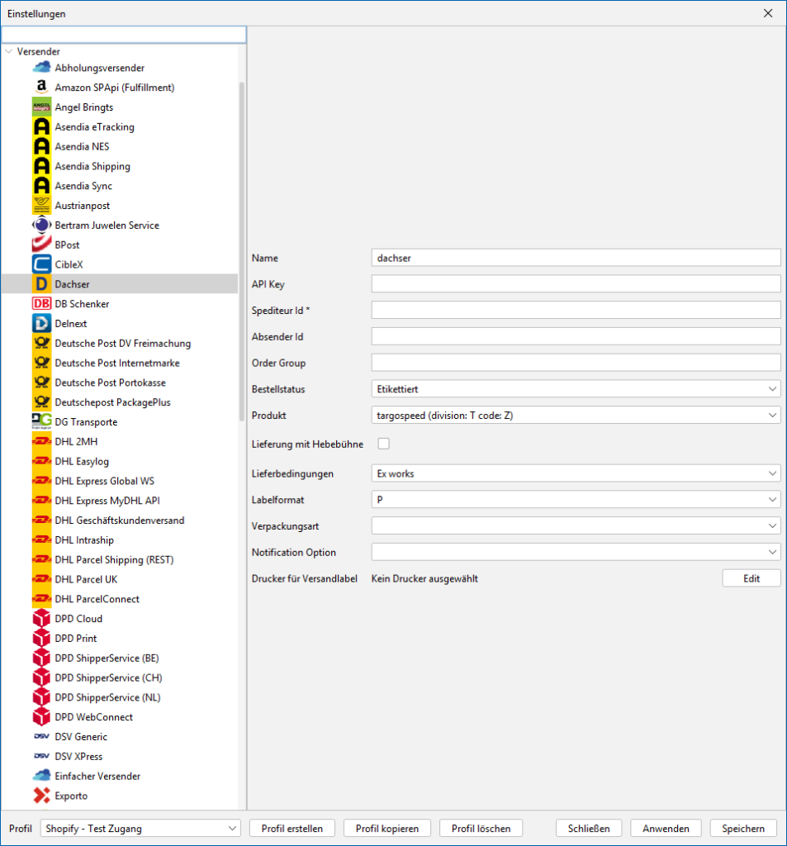
Task: Click the BPost red logo icon
Action: coord(41,245)
